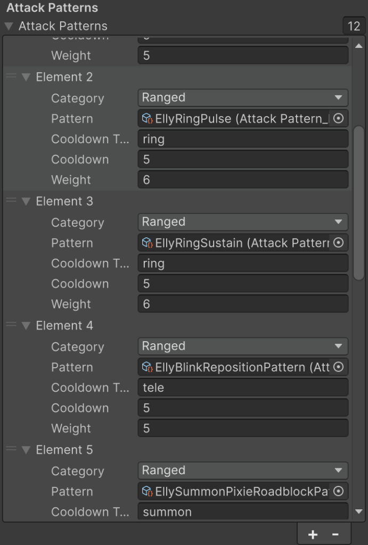Open object picker for EllyRingSustain pattern
This screenshot has width=368, height=545.
coord(339,243)
